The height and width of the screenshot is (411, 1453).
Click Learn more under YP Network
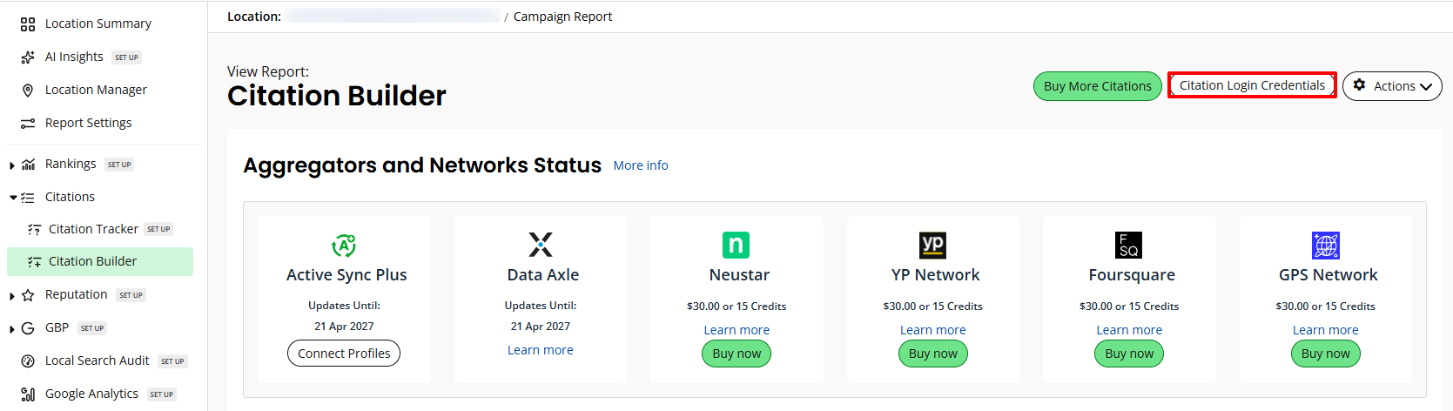pyautogui.click(x=933, y=330)
